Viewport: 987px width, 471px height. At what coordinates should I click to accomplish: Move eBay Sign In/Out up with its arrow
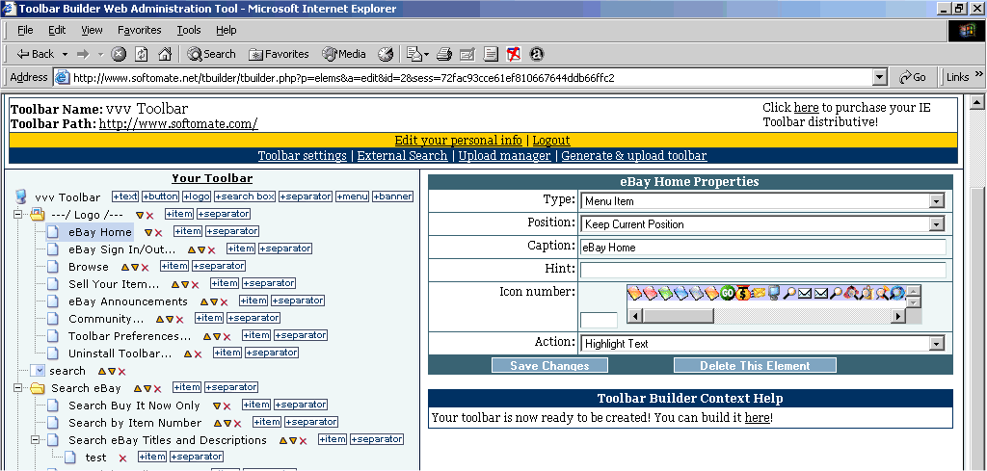(192, 250)
